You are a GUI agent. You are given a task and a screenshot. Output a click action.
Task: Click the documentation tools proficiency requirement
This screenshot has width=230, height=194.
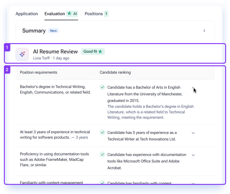coord(55,159)
